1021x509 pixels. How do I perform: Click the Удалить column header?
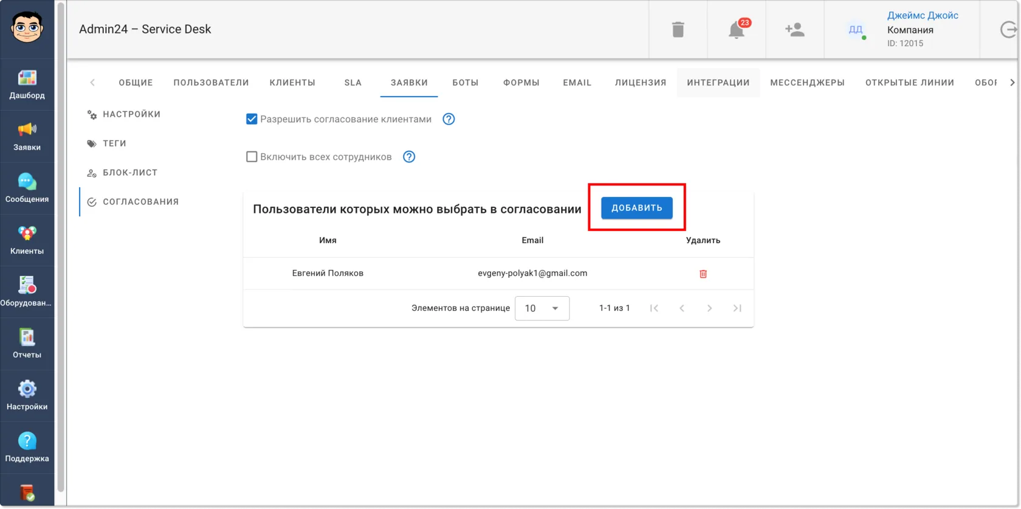[703, 240]
